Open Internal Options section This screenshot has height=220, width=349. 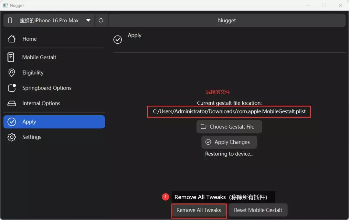click(x=54, y=103)
